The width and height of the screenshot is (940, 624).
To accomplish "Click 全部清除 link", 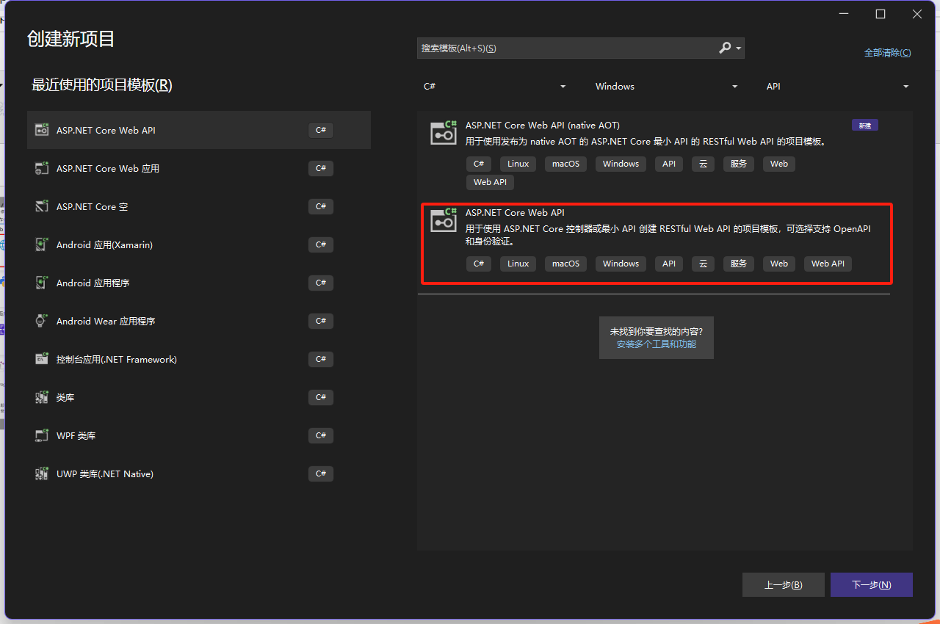I will coord(887,53).
